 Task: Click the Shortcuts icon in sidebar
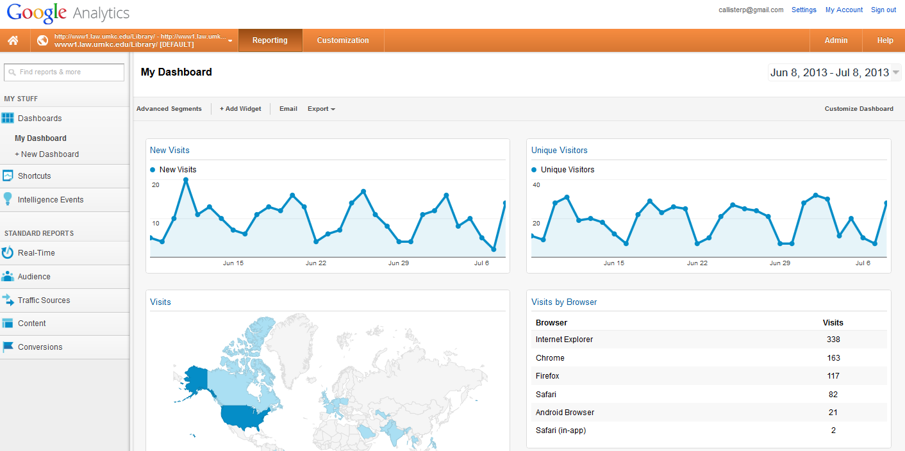[x=8, y=176]
